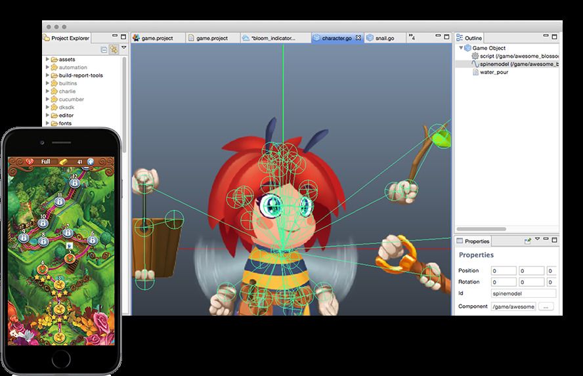Click the Component browse '...' button
This screenshot has width=583, height=376.
click(546, 306)
